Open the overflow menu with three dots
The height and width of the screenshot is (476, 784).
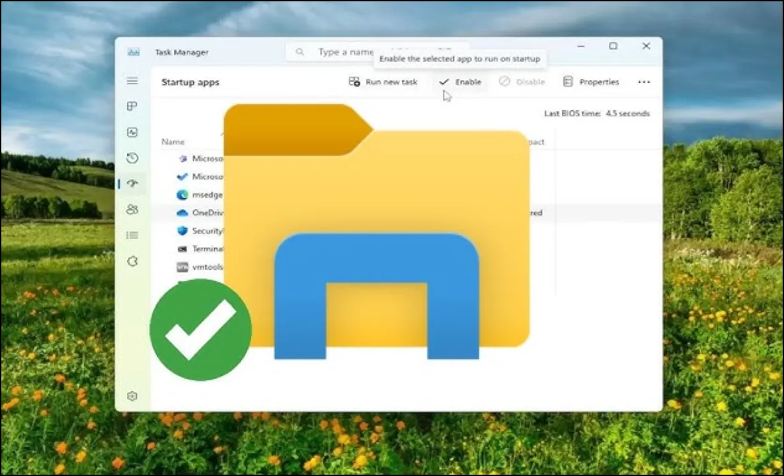pyautogui.click(x=644, y=81)
